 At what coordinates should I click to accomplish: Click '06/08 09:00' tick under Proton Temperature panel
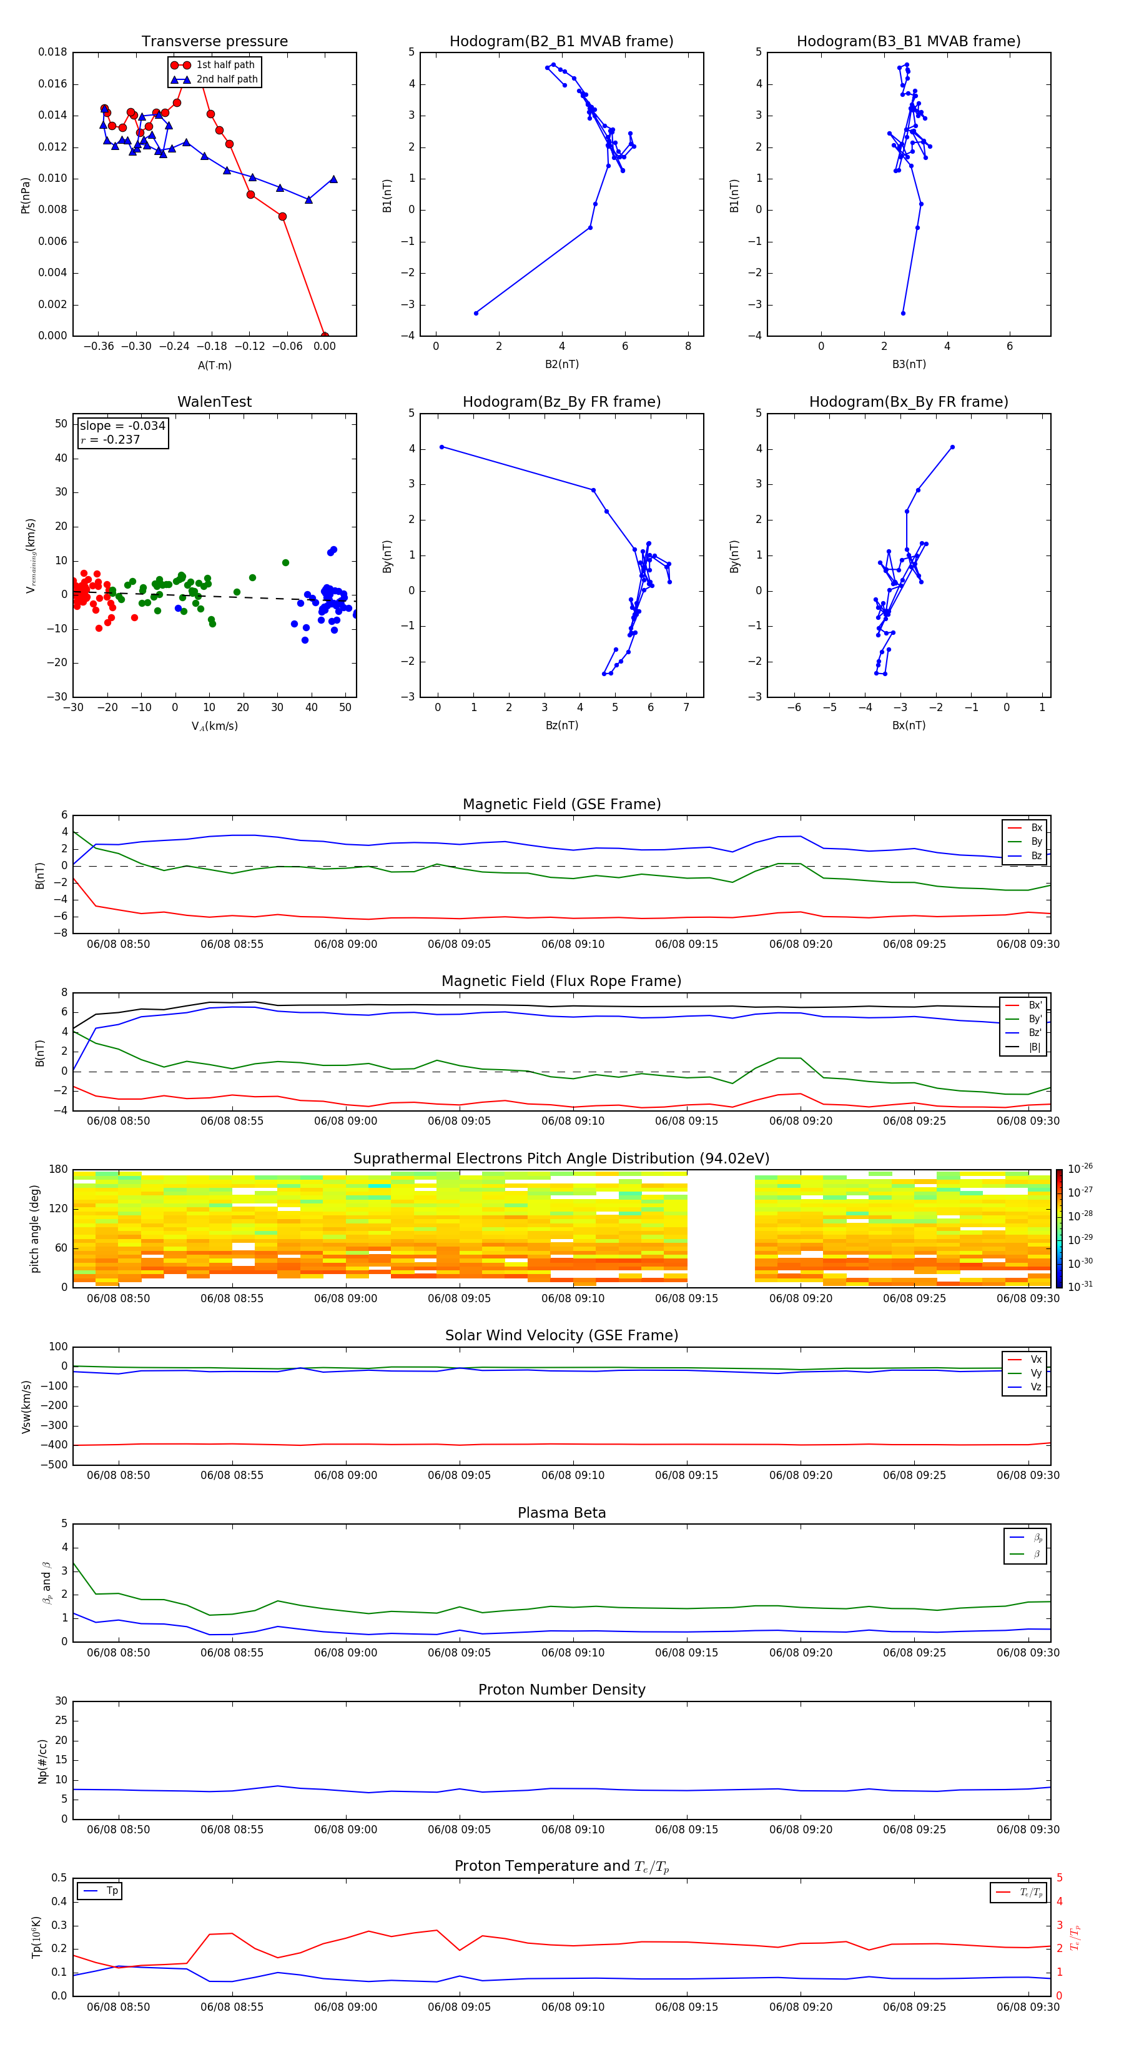[x=345, y=2007]
